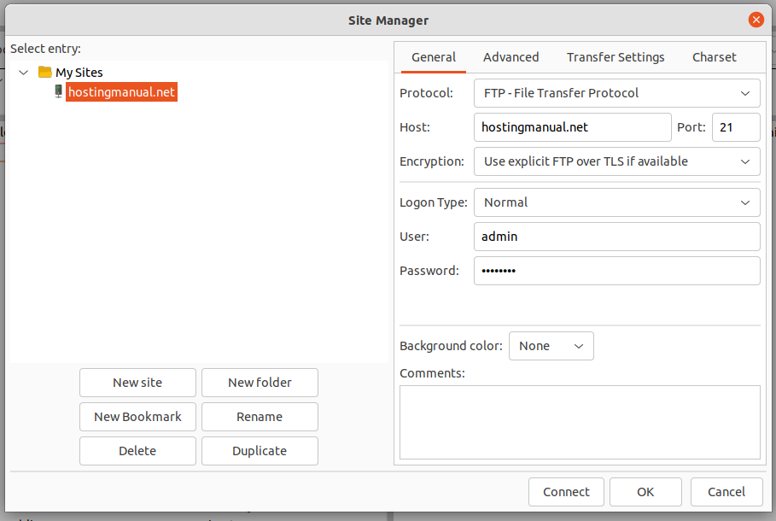Switch to the Advanced tab
This screenshot has width=776, height=521.
pyautogui.click(x=511, y=57)
